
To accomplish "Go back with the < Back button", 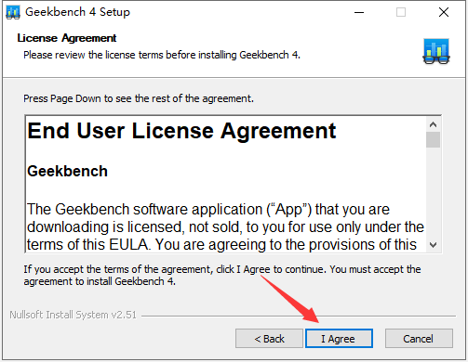I will tap(269, 339).
